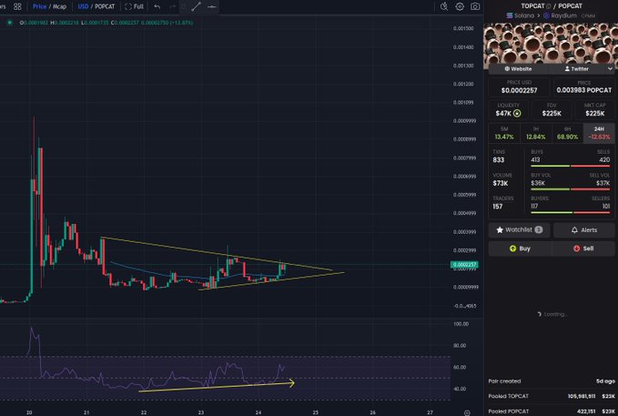The height and width of the screenshot is (416, 618).
Task: Expand more social links chevron
Action: click(610, 68)
